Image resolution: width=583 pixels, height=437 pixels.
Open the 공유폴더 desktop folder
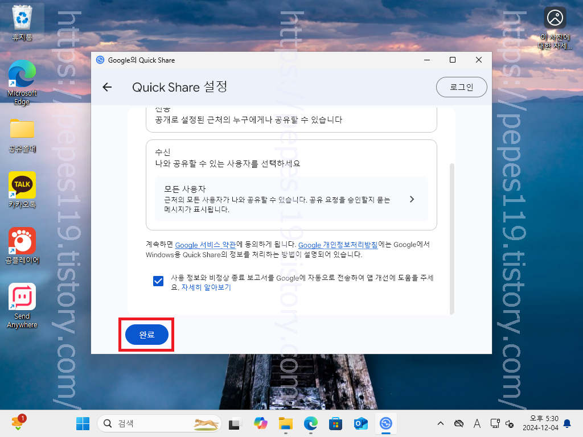(22, 135)
